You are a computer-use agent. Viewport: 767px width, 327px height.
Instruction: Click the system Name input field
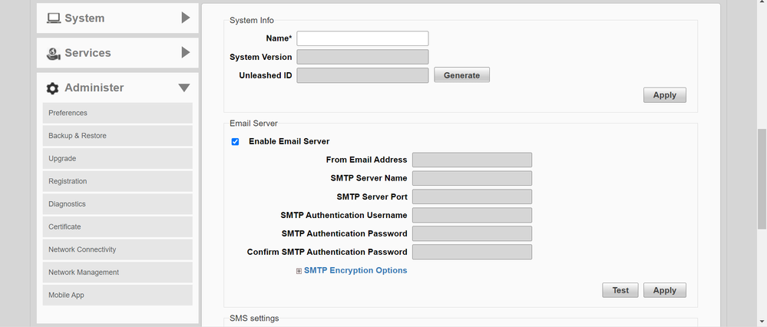point(362,38)
